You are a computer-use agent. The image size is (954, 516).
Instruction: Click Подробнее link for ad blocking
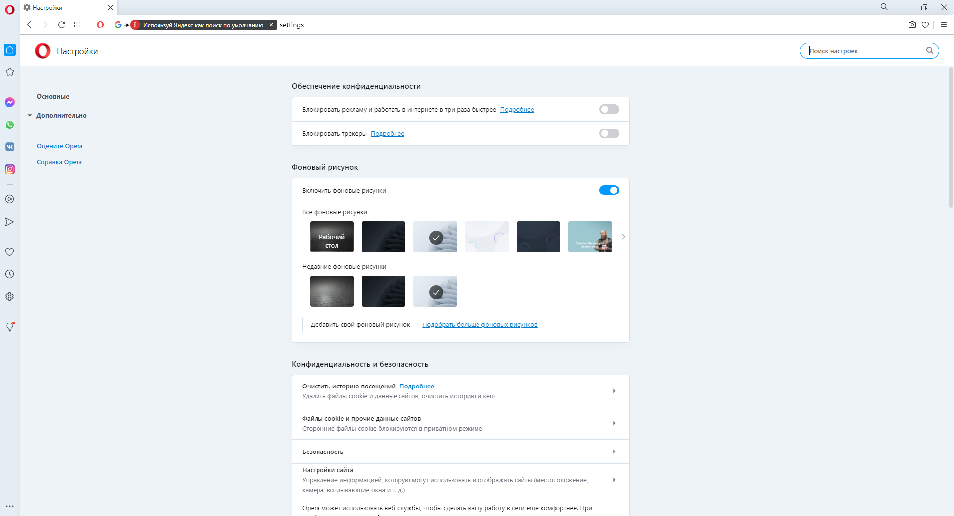click(517, 110)
